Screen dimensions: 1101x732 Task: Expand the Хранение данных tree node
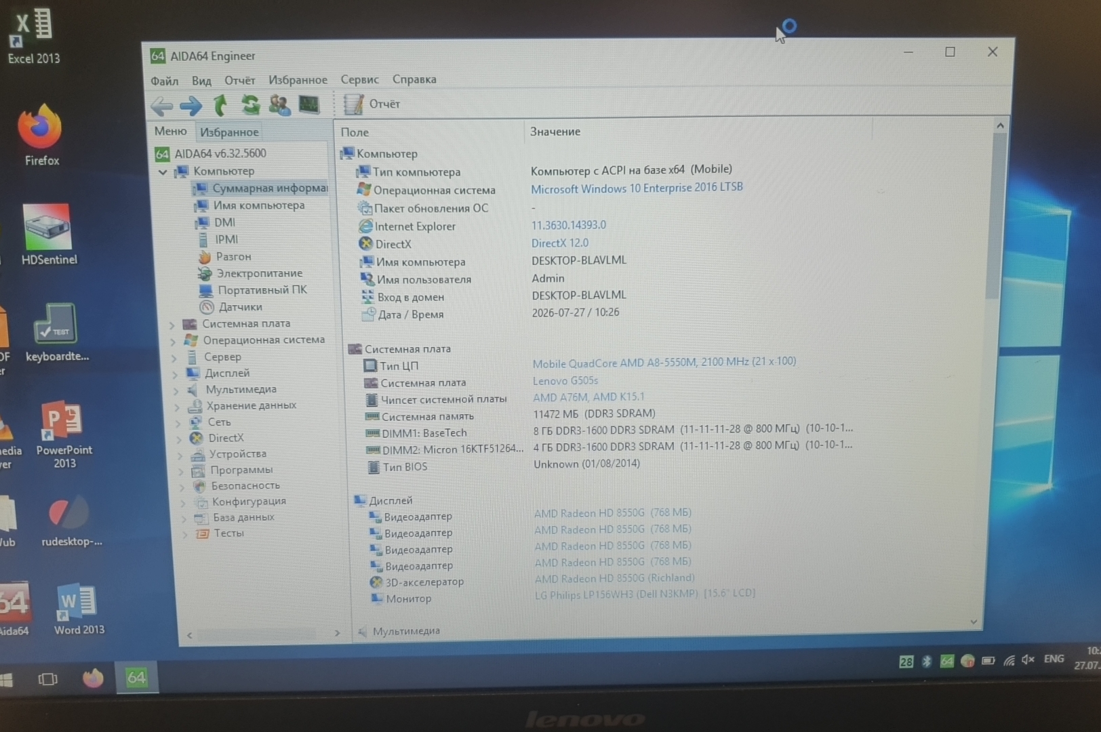point(178,407)
